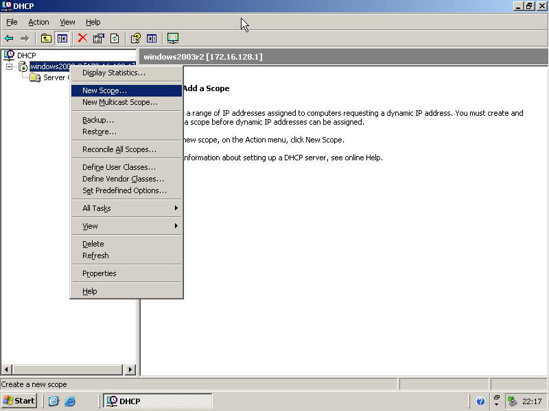This screenshot has width=549, height=411.
Task: Click the Up One Level folder icon
Action: pos(46,38)
